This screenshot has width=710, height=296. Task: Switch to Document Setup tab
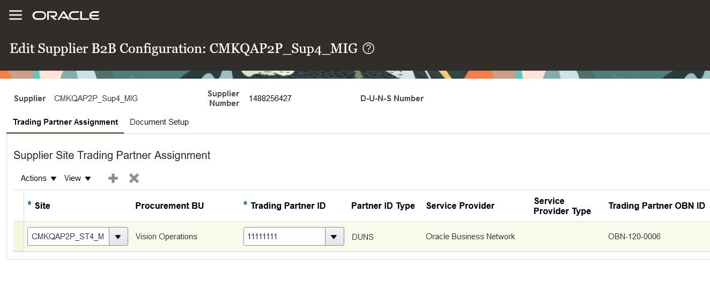tap(159, 122)
